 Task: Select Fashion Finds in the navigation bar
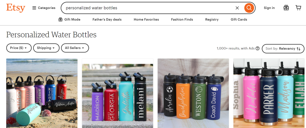tap(182, 19)
